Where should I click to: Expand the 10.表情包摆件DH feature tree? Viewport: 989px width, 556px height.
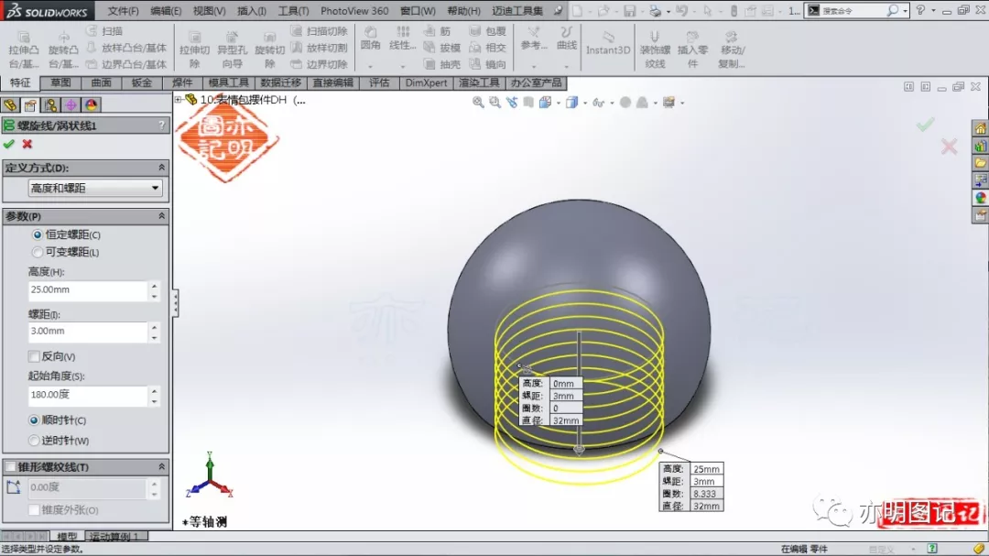coord(179,100)
